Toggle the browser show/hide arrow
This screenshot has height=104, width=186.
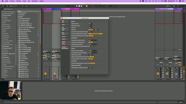pos(2,9)
